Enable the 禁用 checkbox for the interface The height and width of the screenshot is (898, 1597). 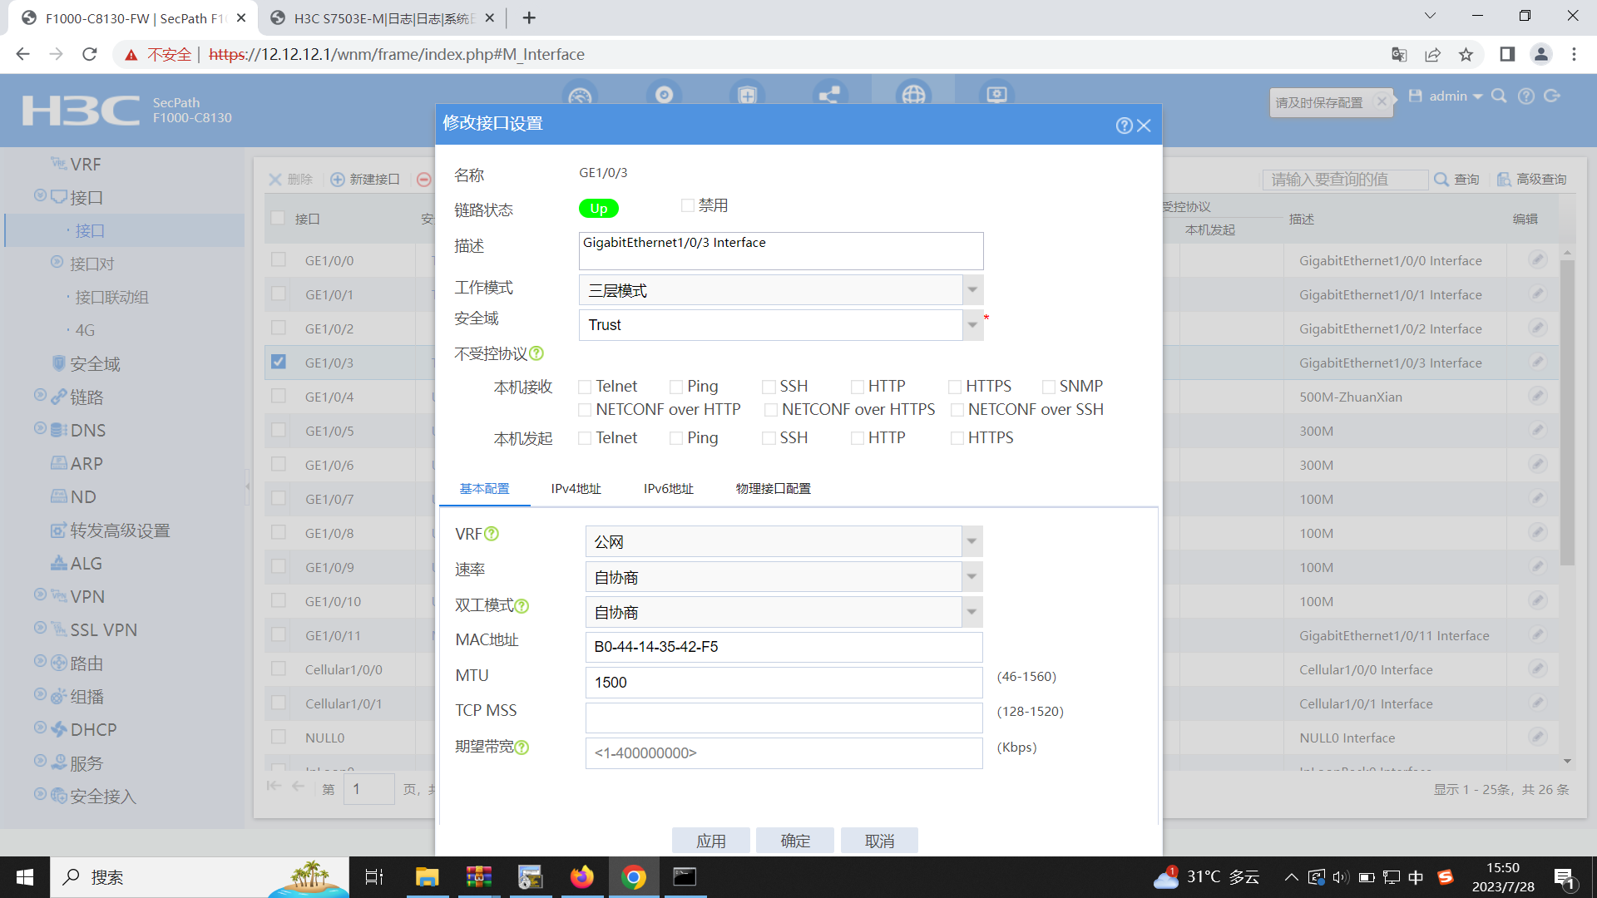point(687,205)
